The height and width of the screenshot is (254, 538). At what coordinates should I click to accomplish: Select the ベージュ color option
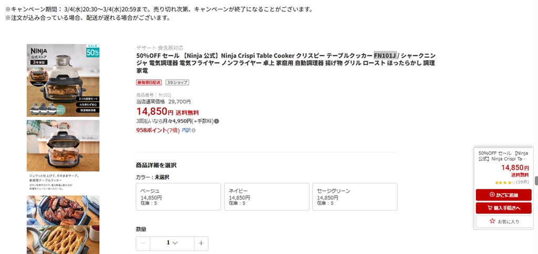tap(178, 196)
